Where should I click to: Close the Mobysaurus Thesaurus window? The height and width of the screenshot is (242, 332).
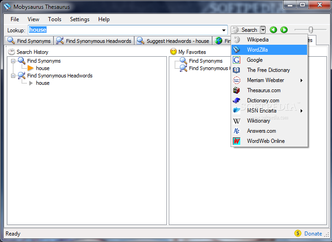pyautogui.click(x=320, y=5)
